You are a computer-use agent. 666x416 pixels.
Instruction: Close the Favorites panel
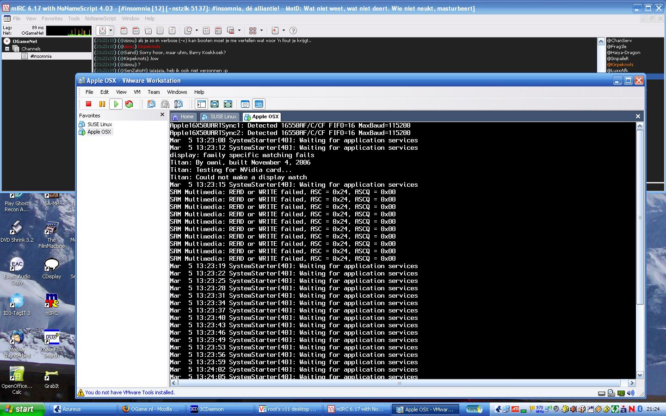[162, 115]
